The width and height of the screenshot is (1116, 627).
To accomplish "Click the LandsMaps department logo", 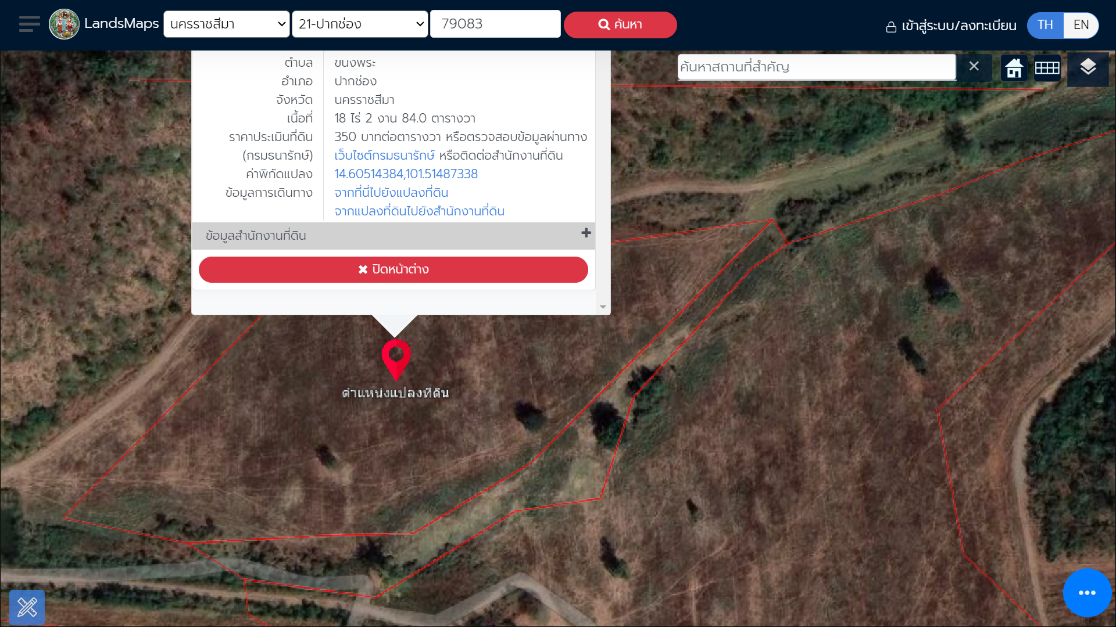I will click(x=64, y=24).
